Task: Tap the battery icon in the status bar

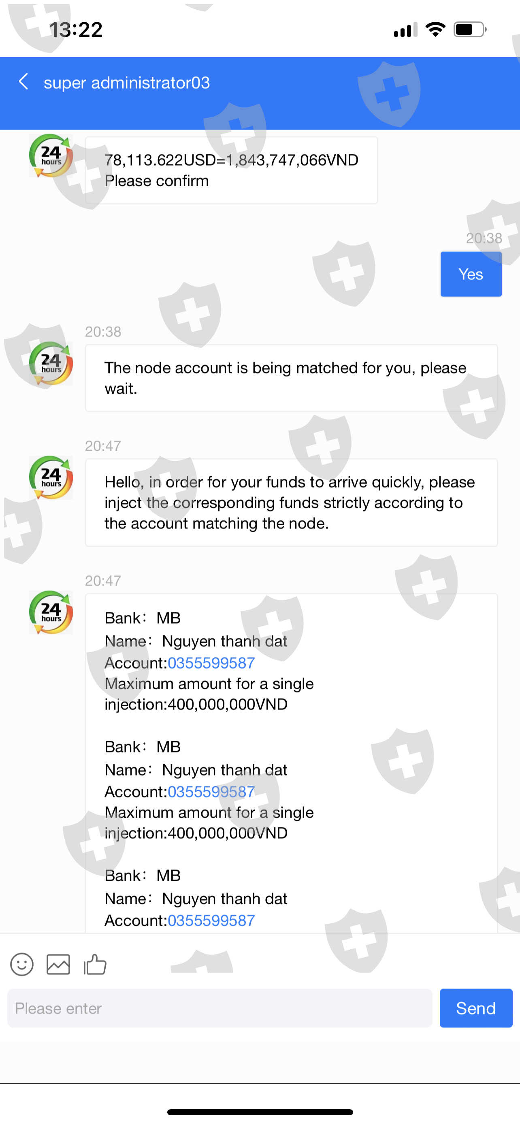Action: pyautogui.click(x=470, y=30)
